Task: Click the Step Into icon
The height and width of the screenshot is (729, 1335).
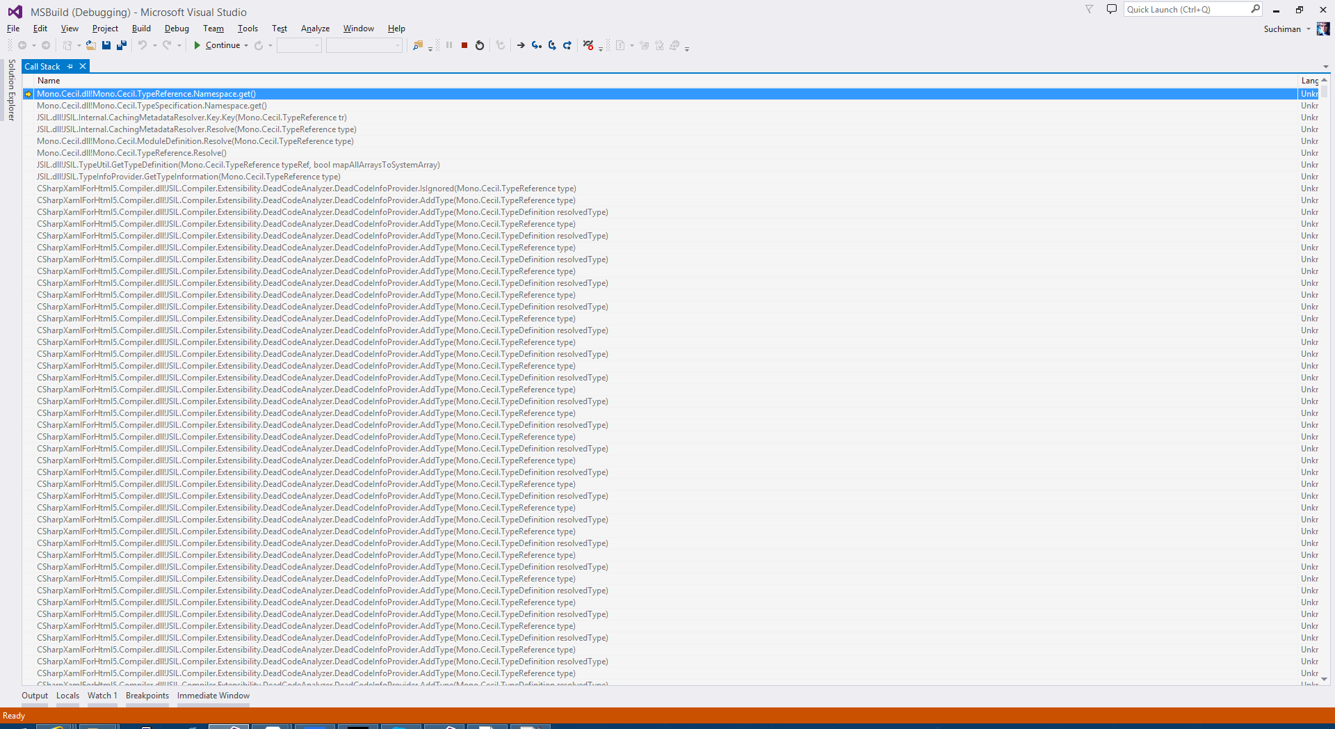Action: pos(537,45)
